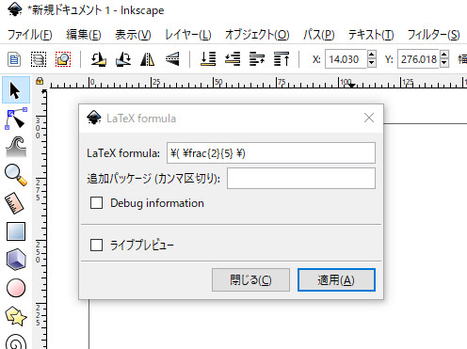Select the Selector arrow tool
The image size is (467, 349).
(x=16, y=90)
